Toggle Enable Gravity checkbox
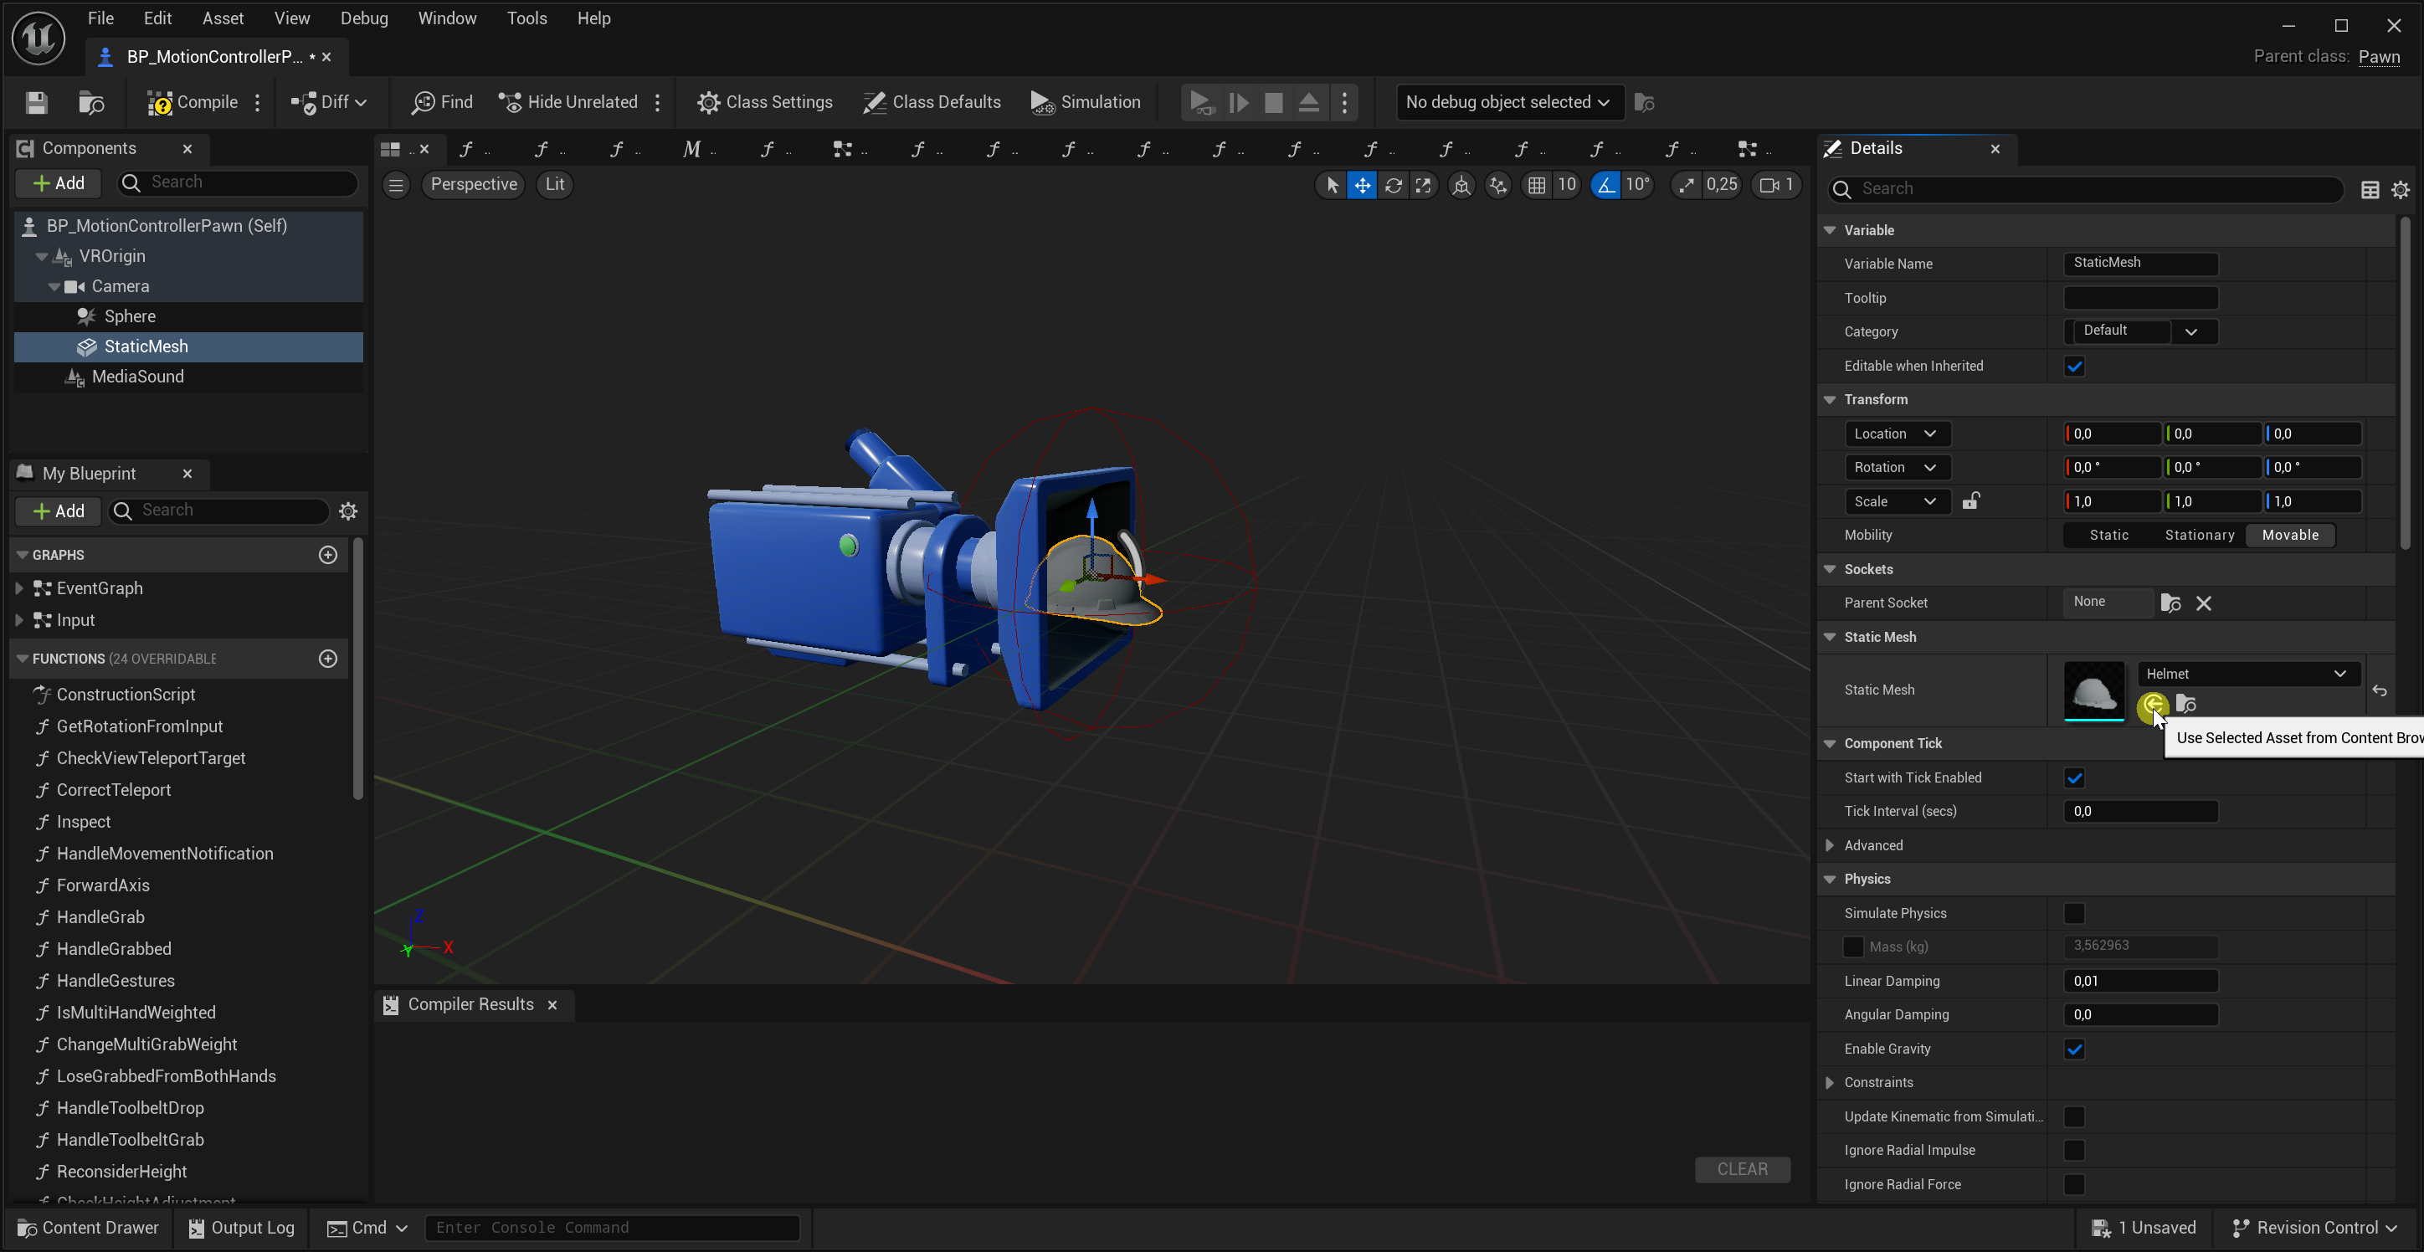2424x1252 pixels. pyautogui.click(x=2074, y=1049)
